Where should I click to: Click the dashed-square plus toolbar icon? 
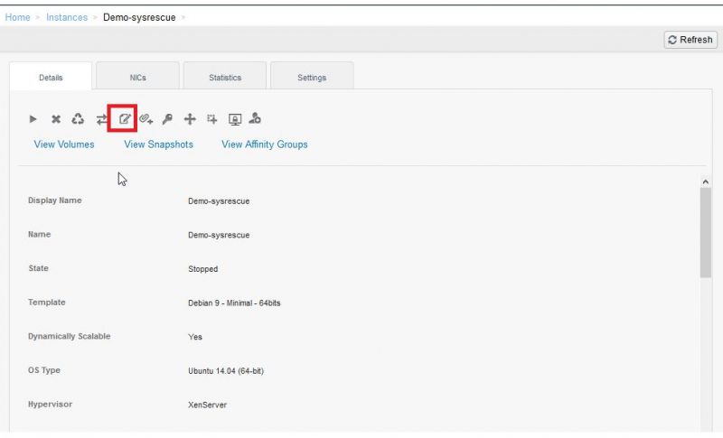(211, 119)
